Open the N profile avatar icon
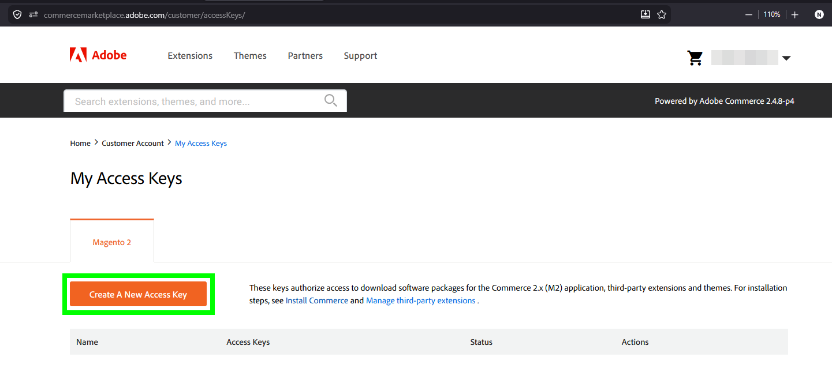 coord(819,14)
